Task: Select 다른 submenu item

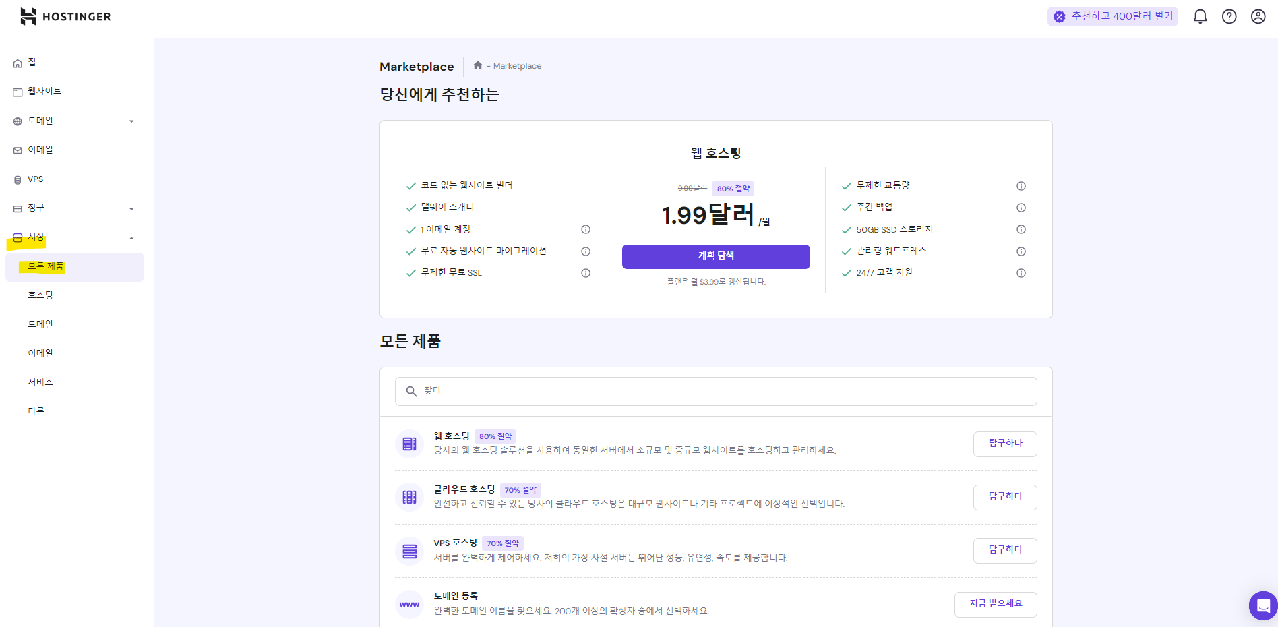Action: pyautogui.click(x=36, y=411)
